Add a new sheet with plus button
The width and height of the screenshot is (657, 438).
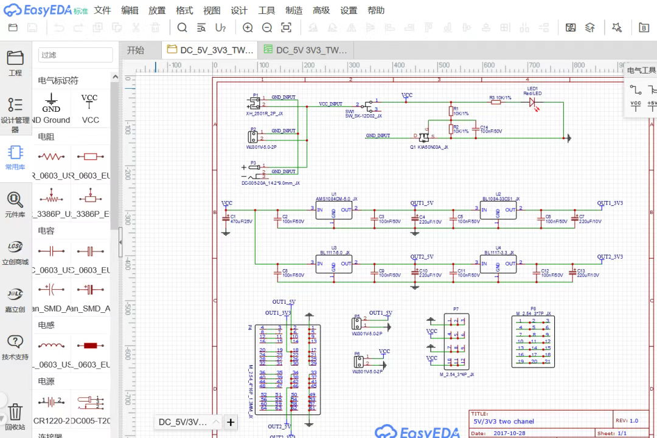[231, 422]
